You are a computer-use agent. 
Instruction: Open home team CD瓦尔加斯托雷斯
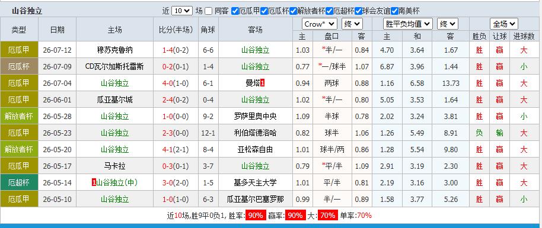click(114, 67)
